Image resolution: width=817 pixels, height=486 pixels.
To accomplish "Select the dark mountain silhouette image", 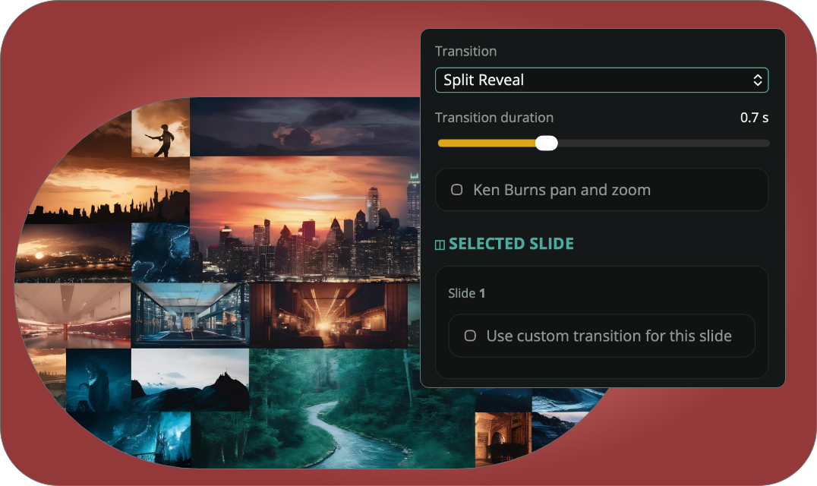I will [190, 380].
